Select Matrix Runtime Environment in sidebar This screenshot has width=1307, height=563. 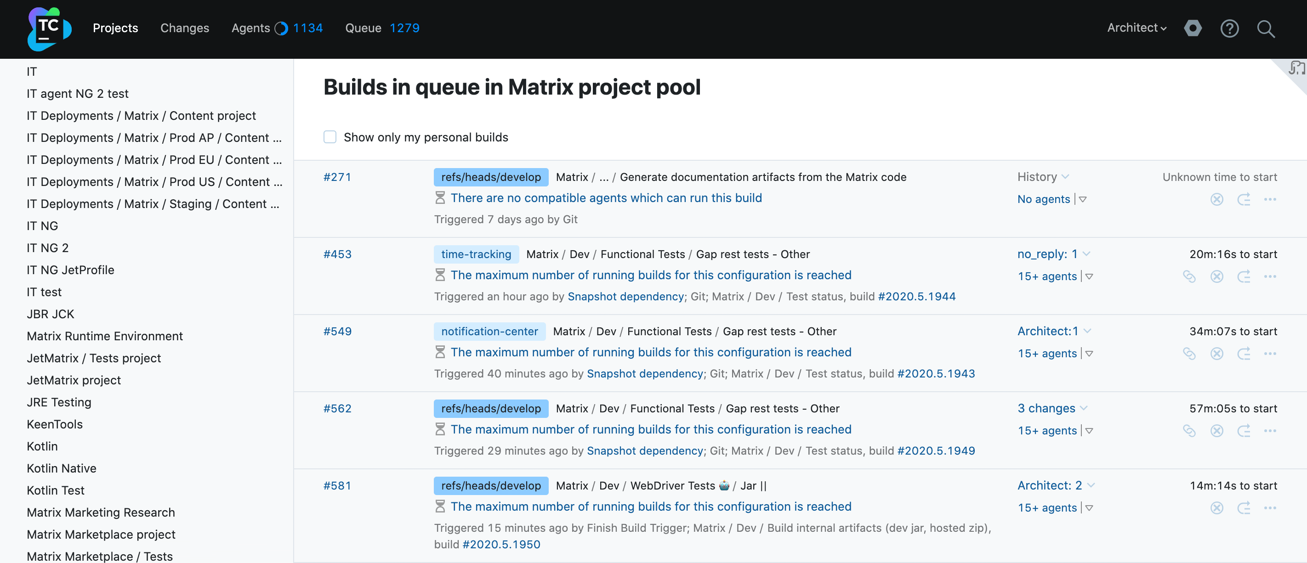(104, 336)
